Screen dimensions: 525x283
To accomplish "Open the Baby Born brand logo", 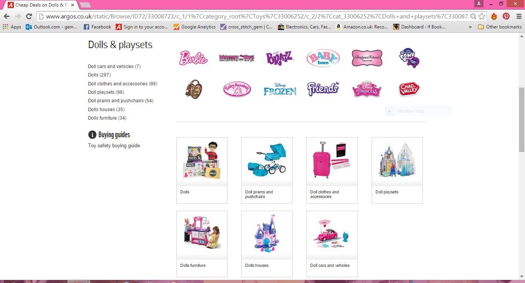I will 323,58.
